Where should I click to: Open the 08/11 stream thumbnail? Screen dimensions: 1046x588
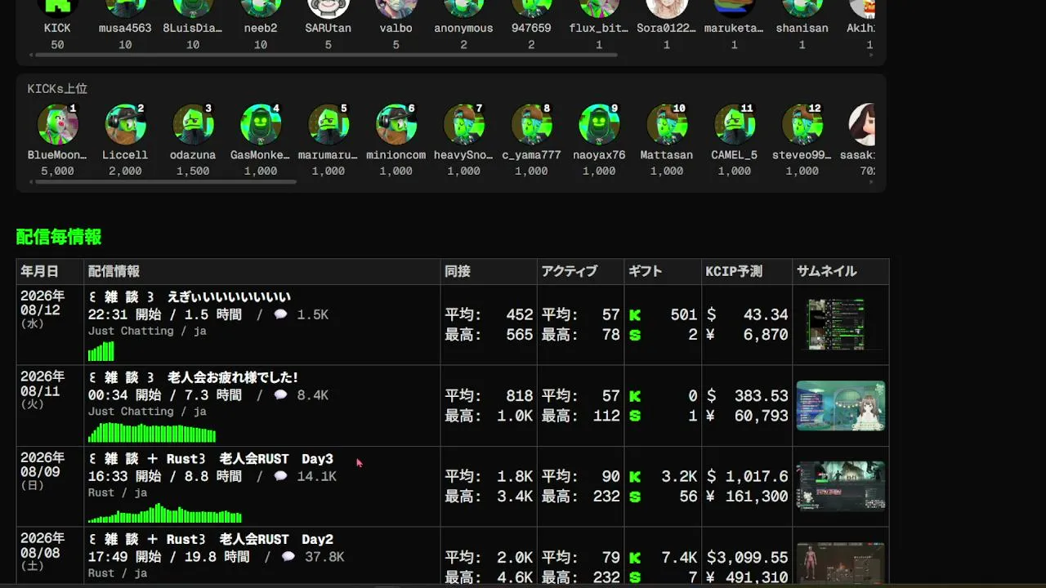coord(841,405)
